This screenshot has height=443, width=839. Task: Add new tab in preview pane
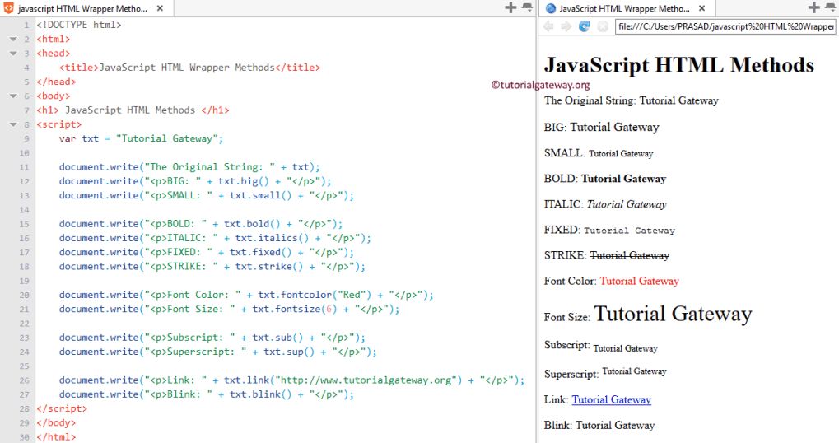click(x=813, y=7)
